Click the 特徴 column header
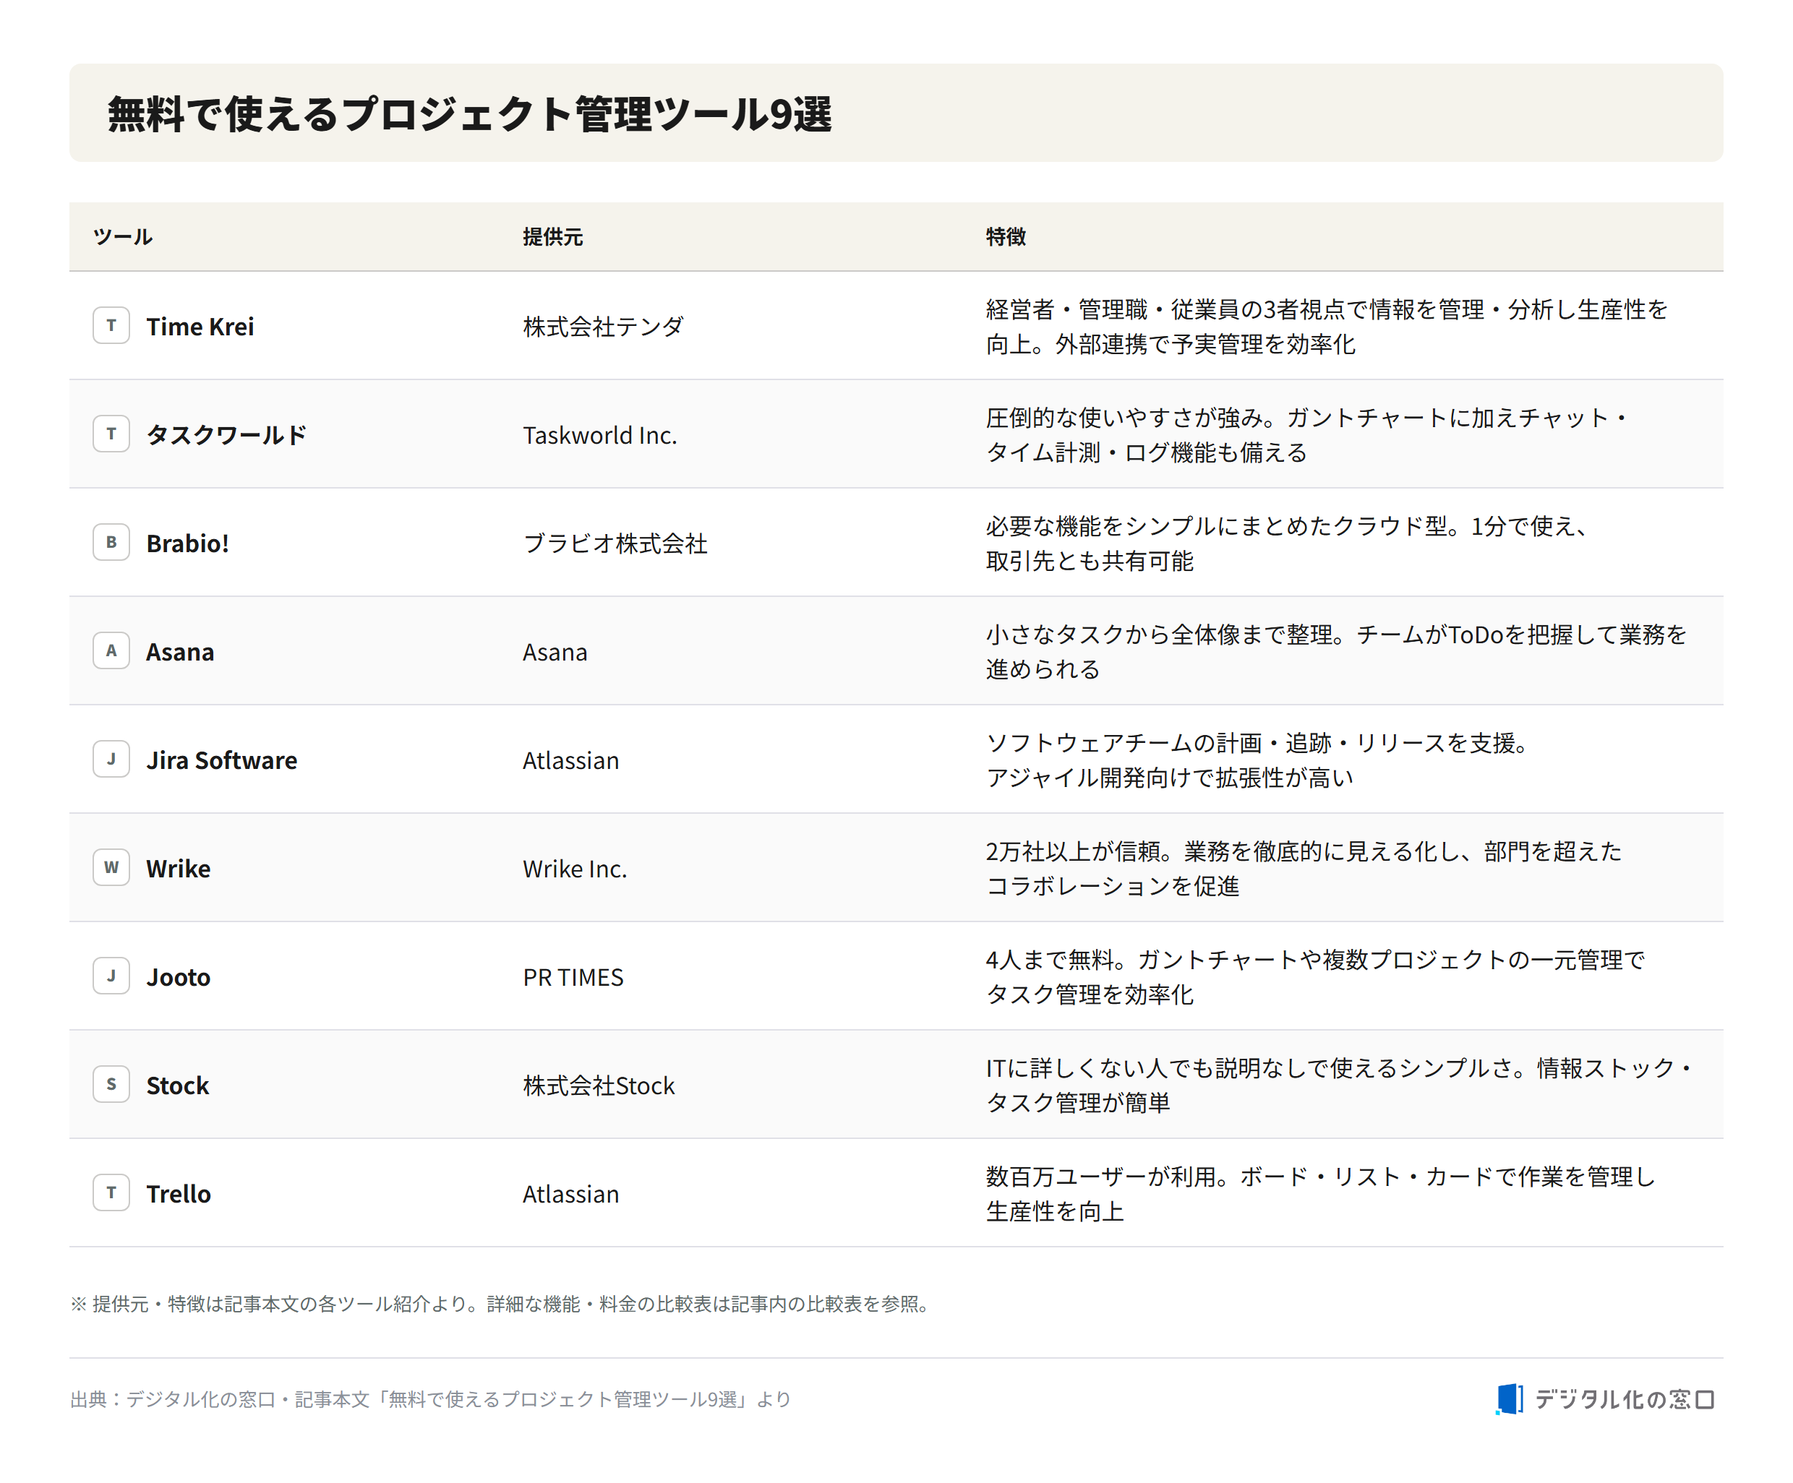The image size is (1793, 1483). [x=1006, y=236]
